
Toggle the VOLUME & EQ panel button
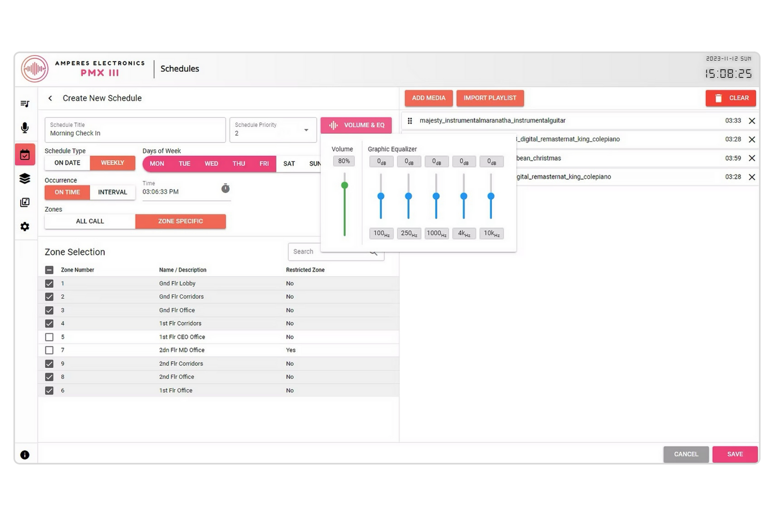356,125
